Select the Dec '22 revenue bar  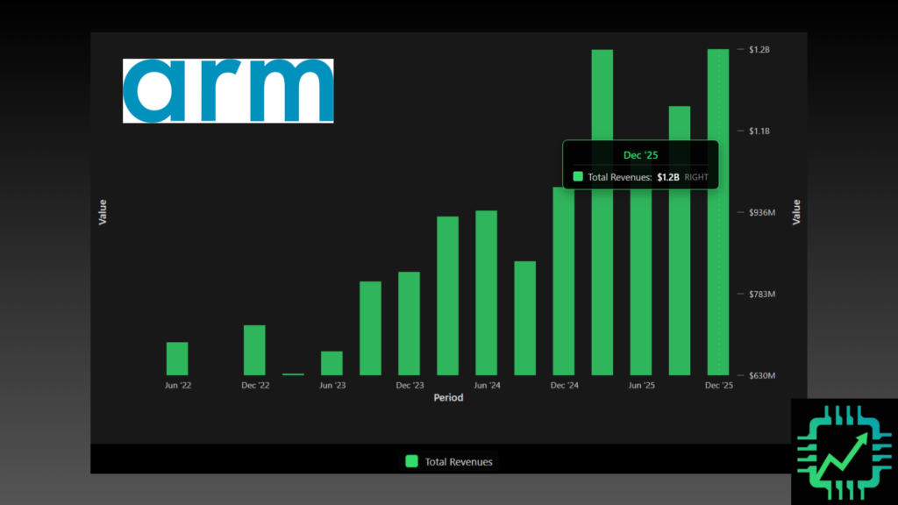click(254, 349)
